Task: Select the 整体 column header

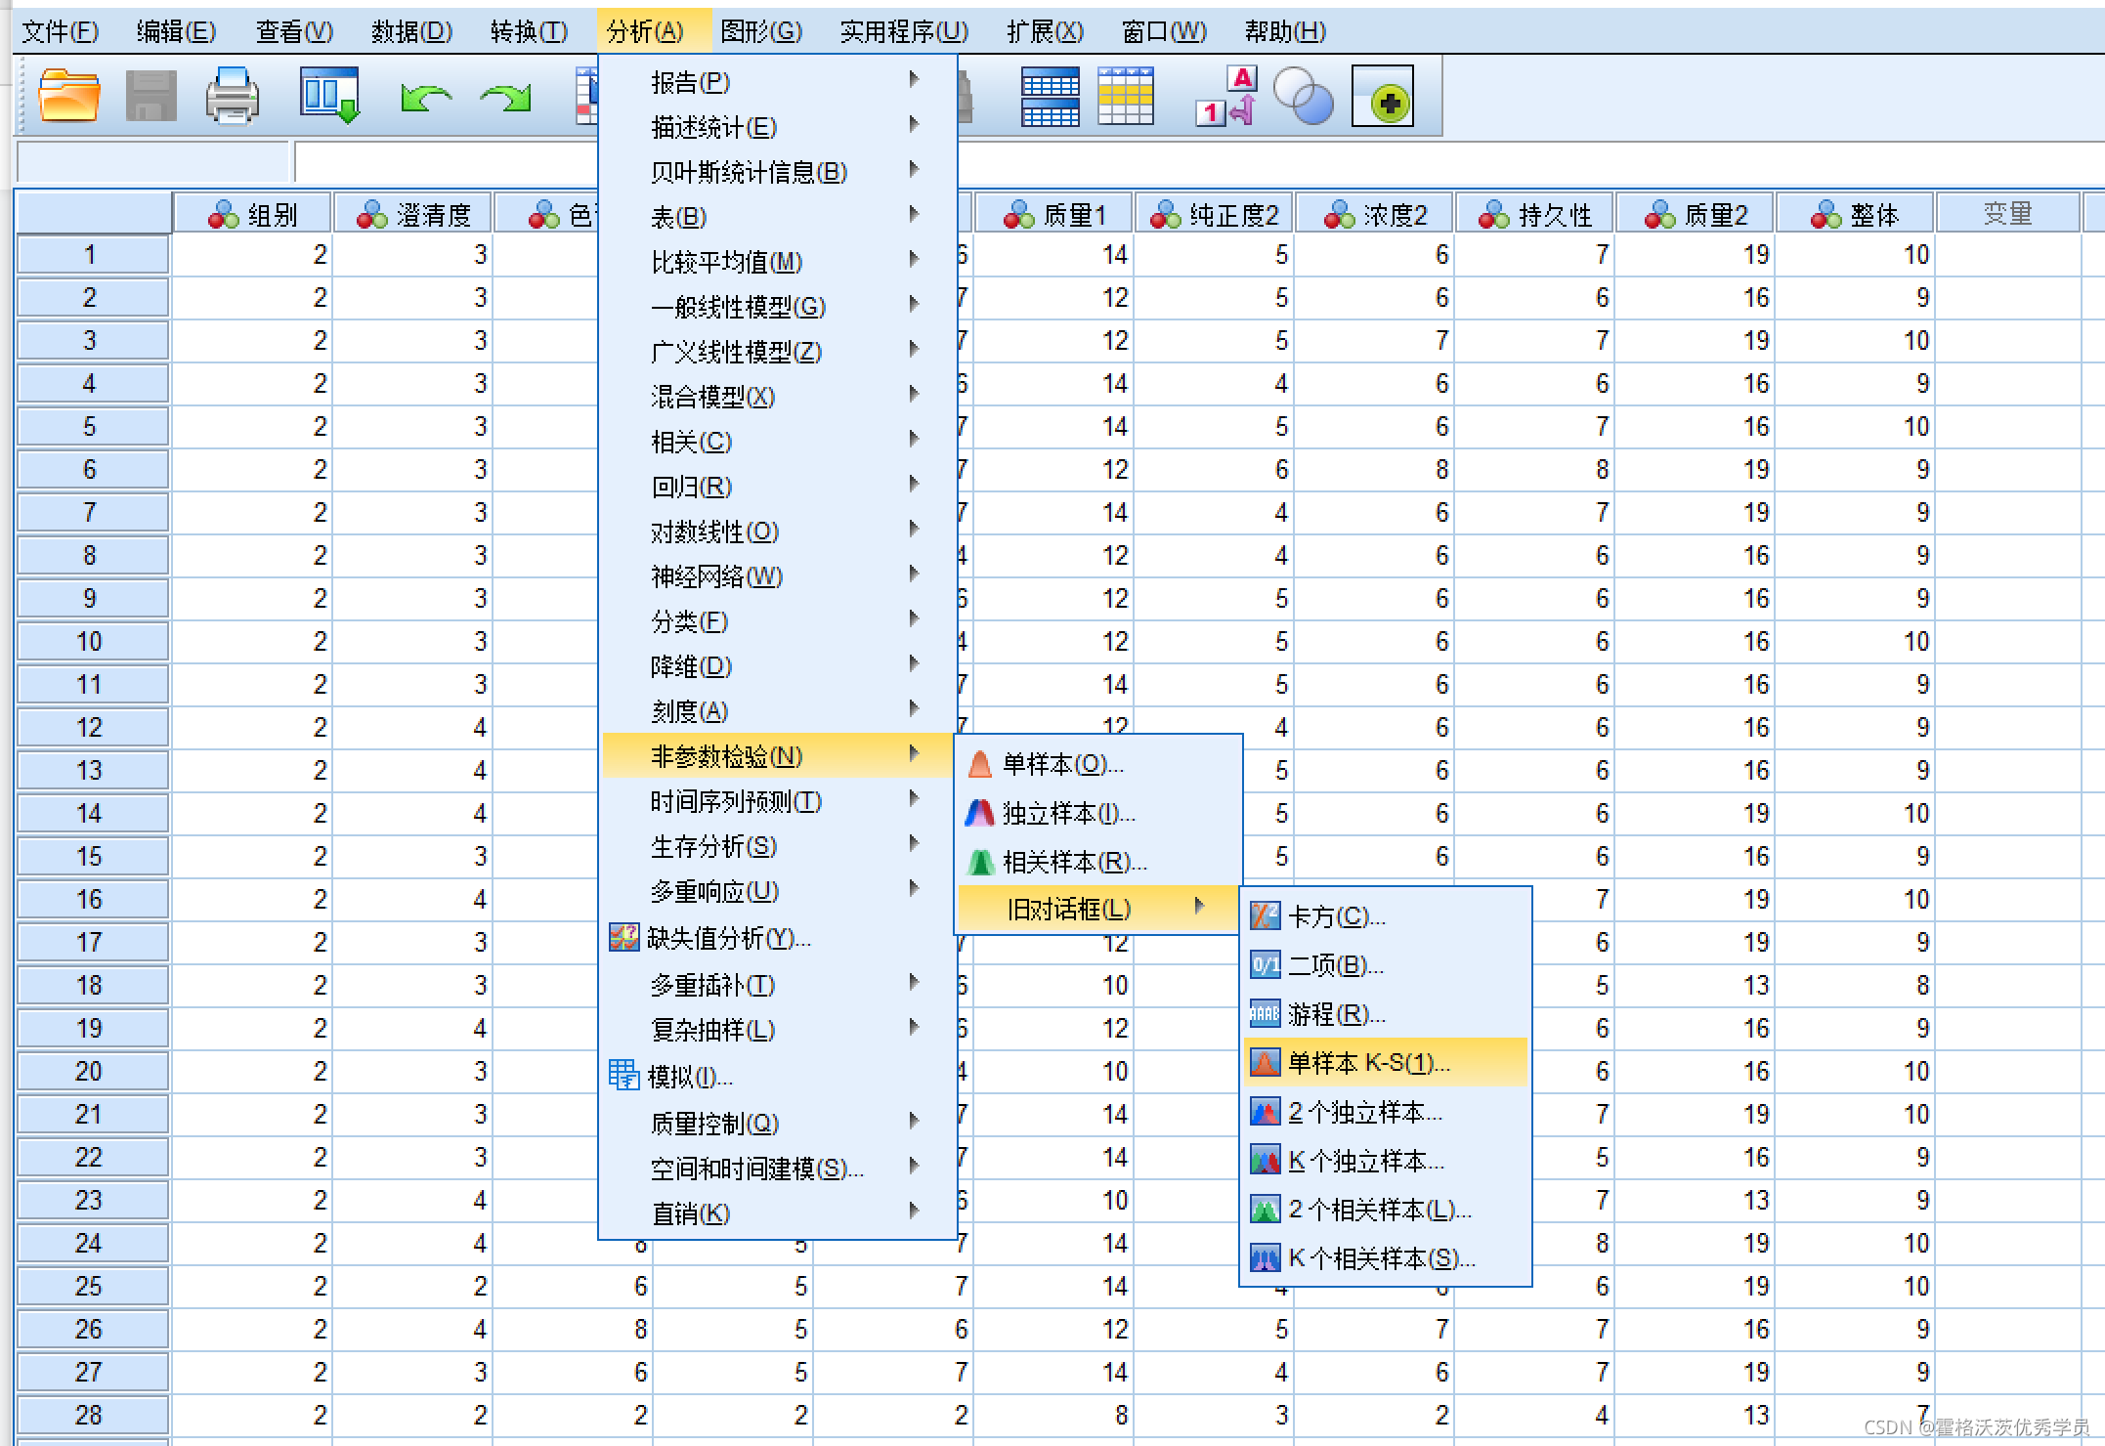Action: [1855, 214]
